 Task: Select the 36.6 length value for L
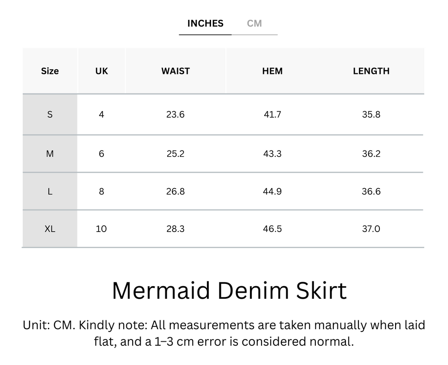click(x=371, y=191)
